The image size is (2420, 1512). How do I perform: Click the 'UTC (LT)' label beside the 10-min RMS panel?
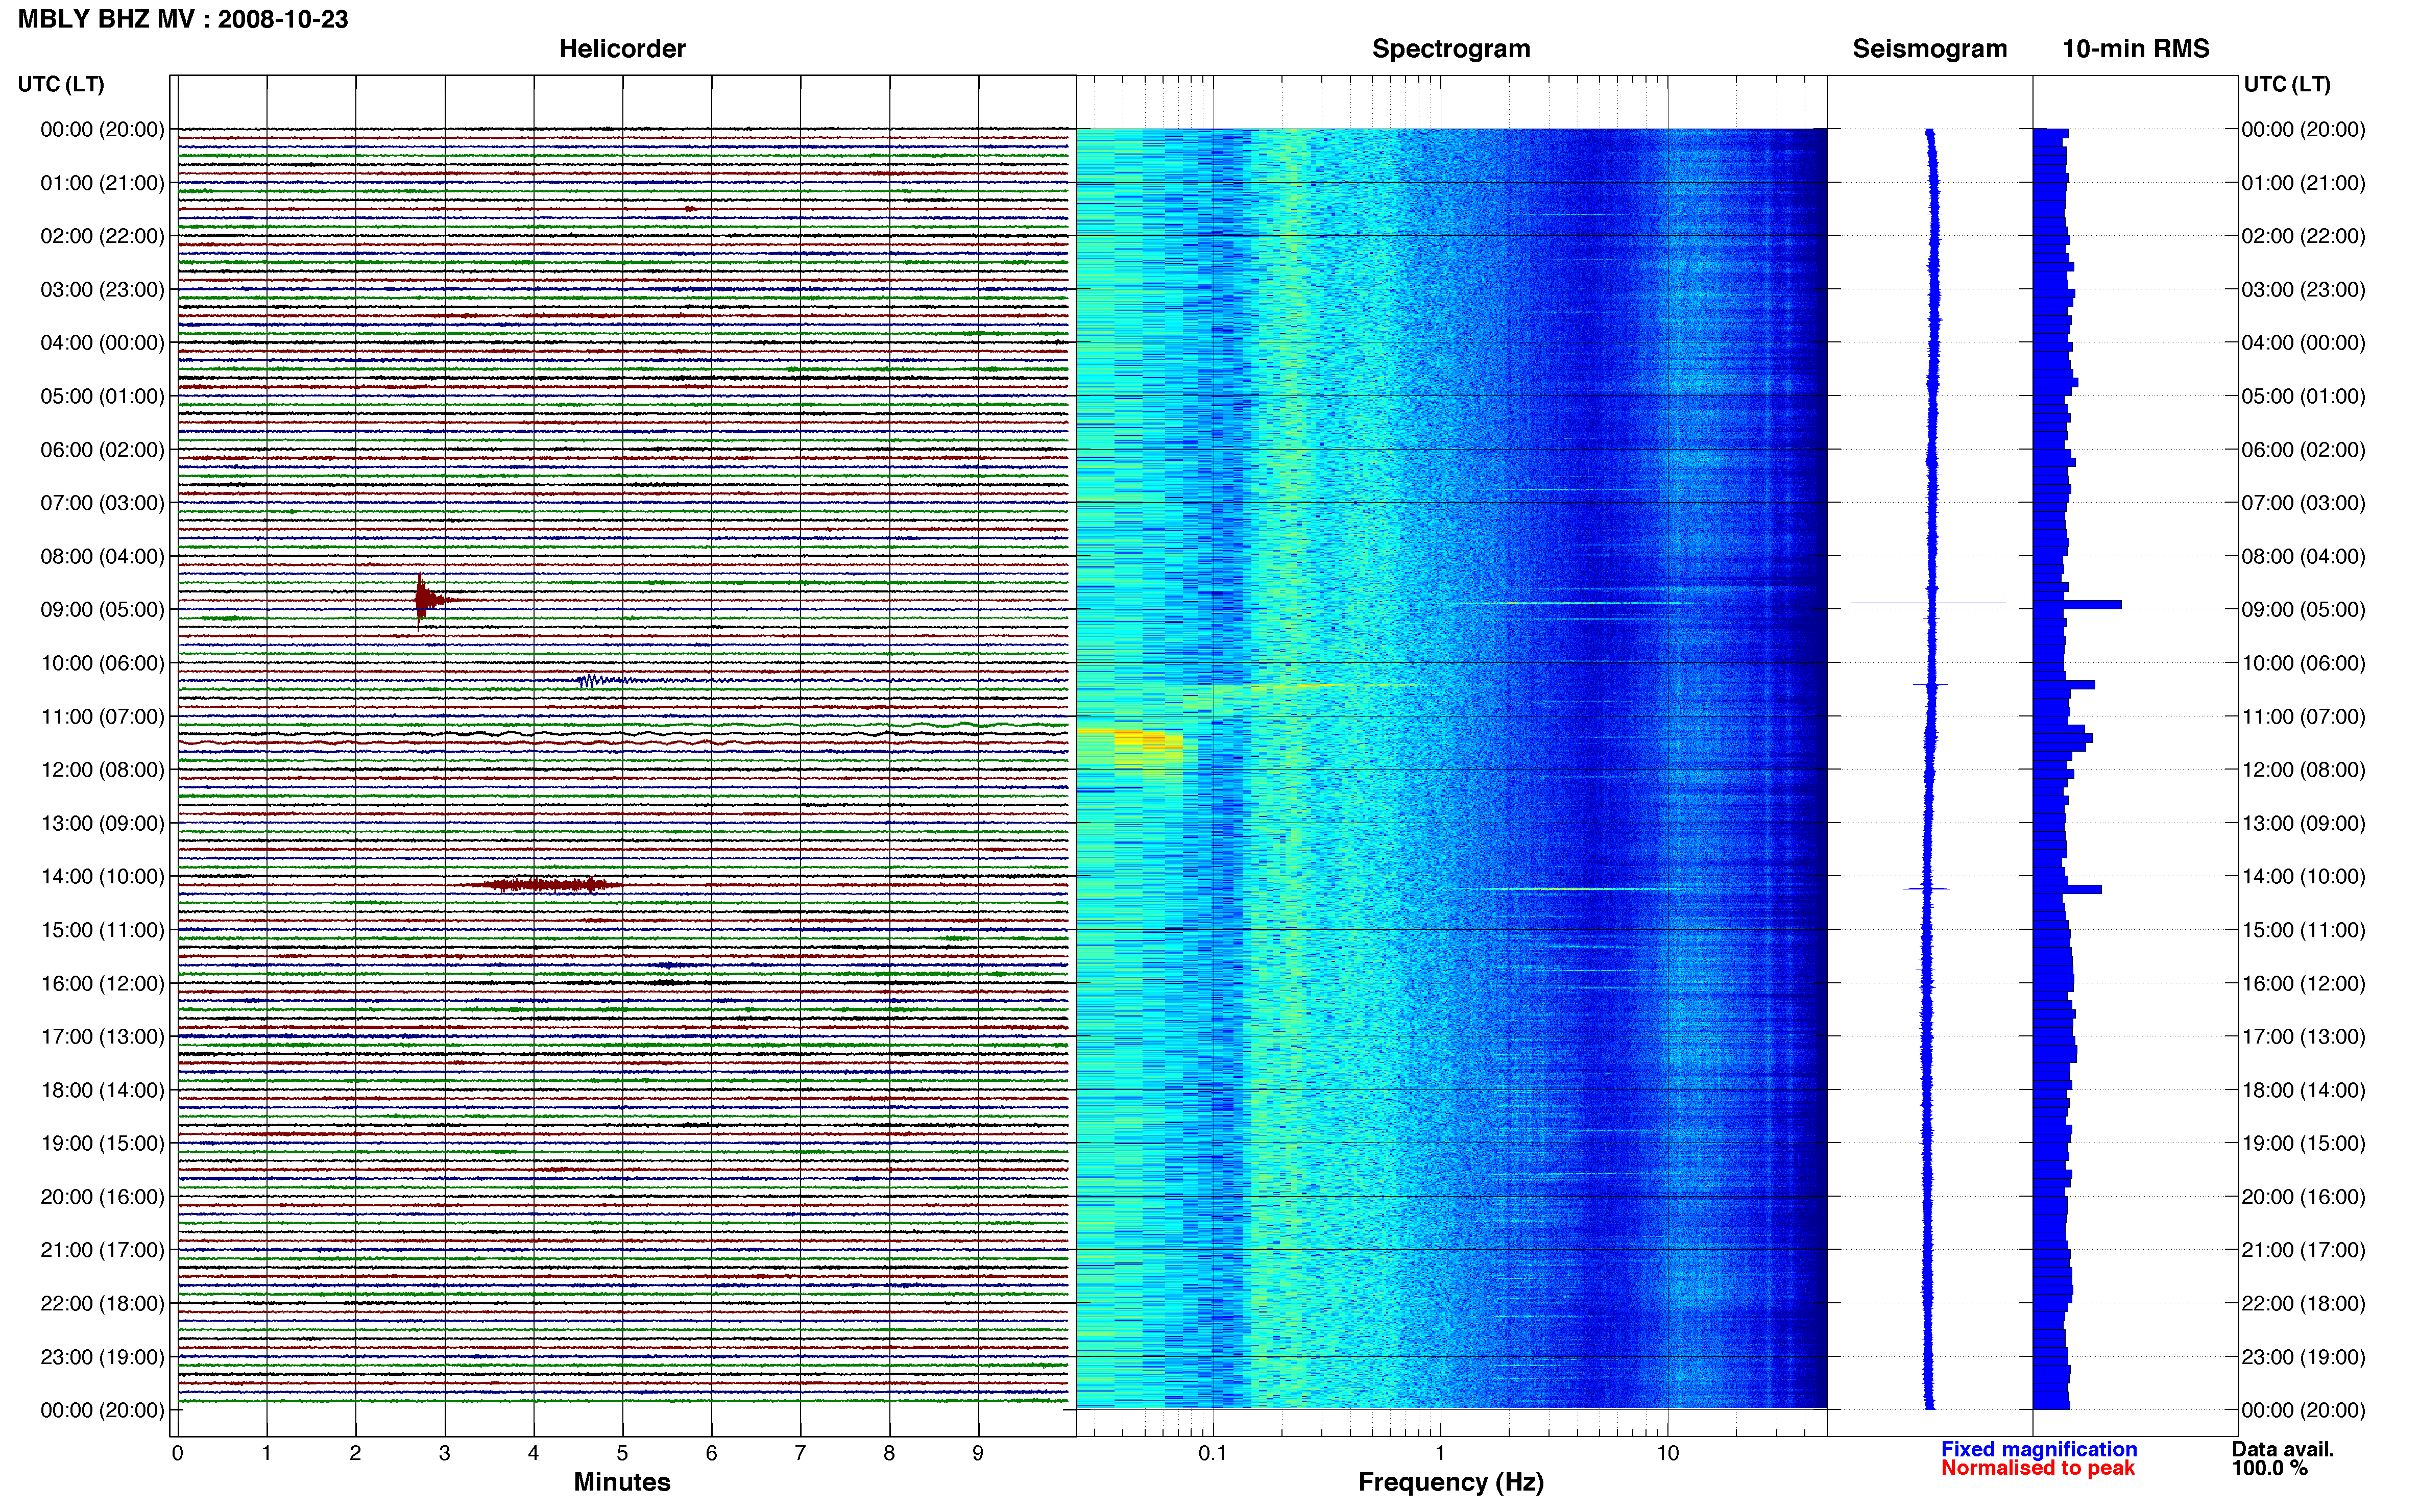[x=2287, y=84]
